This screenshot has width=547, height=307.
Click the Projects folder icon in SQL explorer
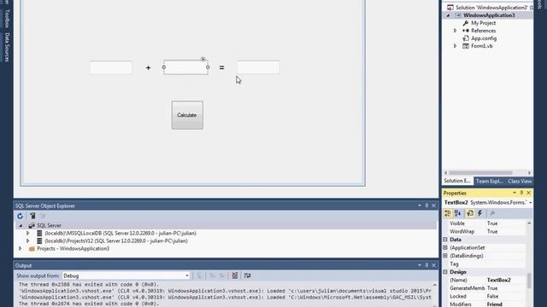32,248
